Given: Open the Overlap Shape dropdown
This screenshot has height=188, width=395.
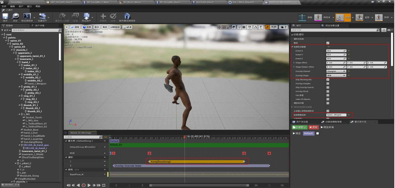Looking at the screenshot, I should [336, 75].
